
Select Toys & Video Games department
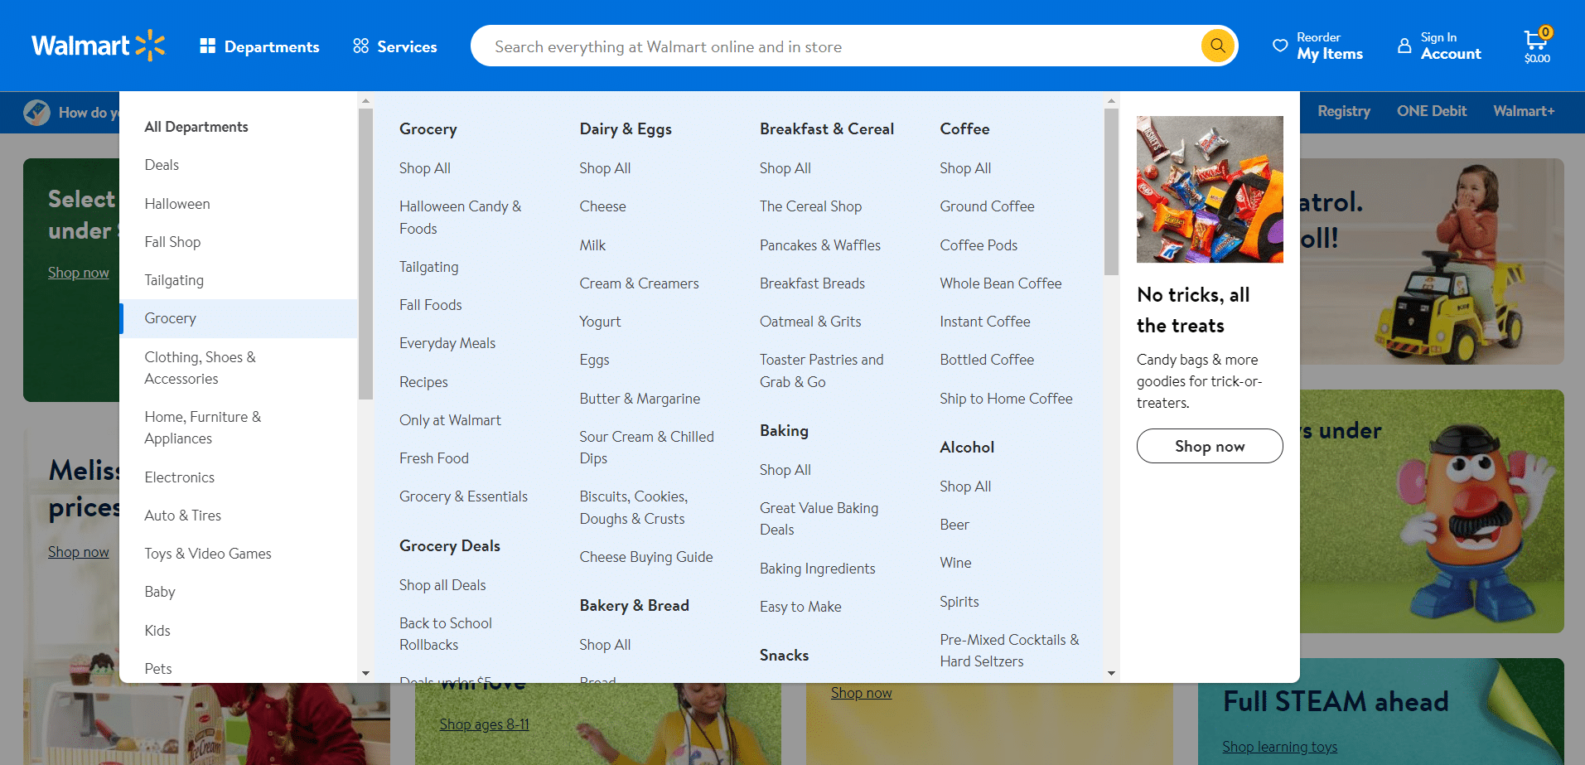208,554
